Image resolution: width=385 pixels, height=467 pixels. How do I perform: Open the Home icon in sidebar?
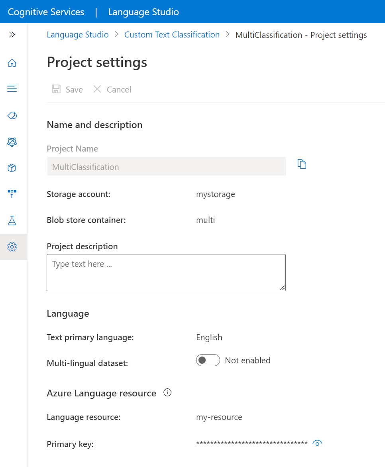tap(12, 63)
